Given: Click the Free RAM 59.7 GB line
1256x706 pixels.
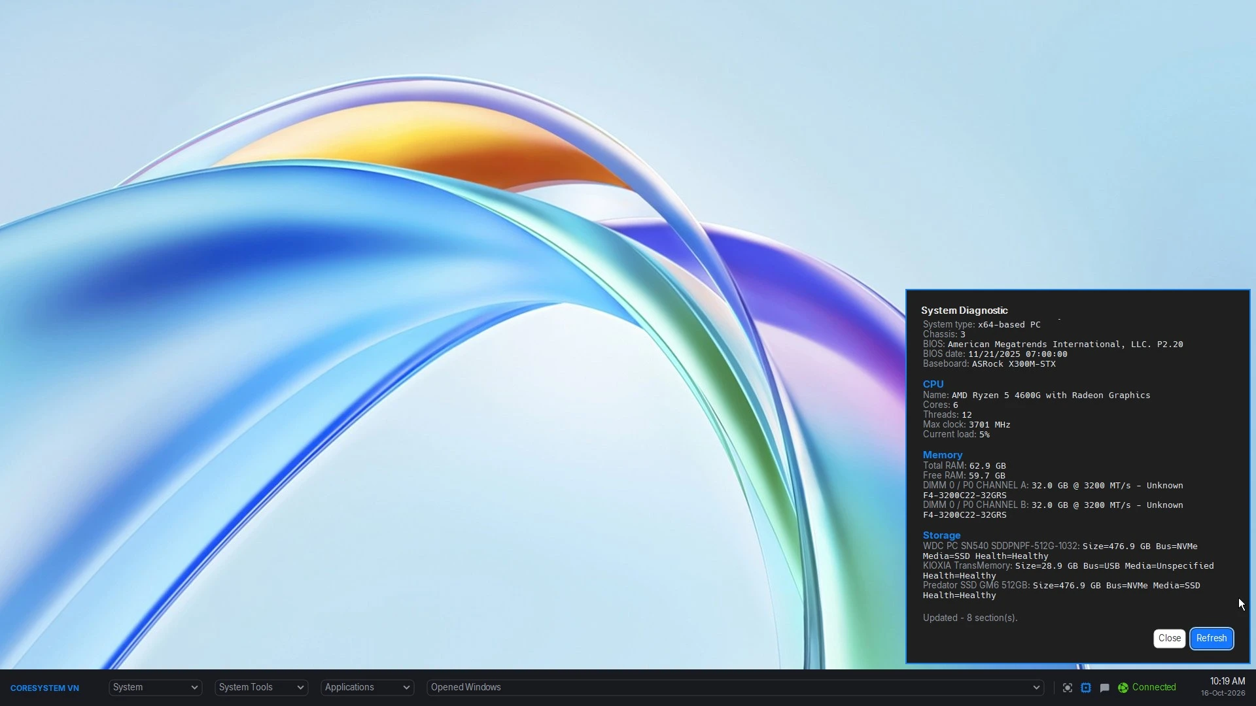Looking at the screenshot, I should pos(964,476).
